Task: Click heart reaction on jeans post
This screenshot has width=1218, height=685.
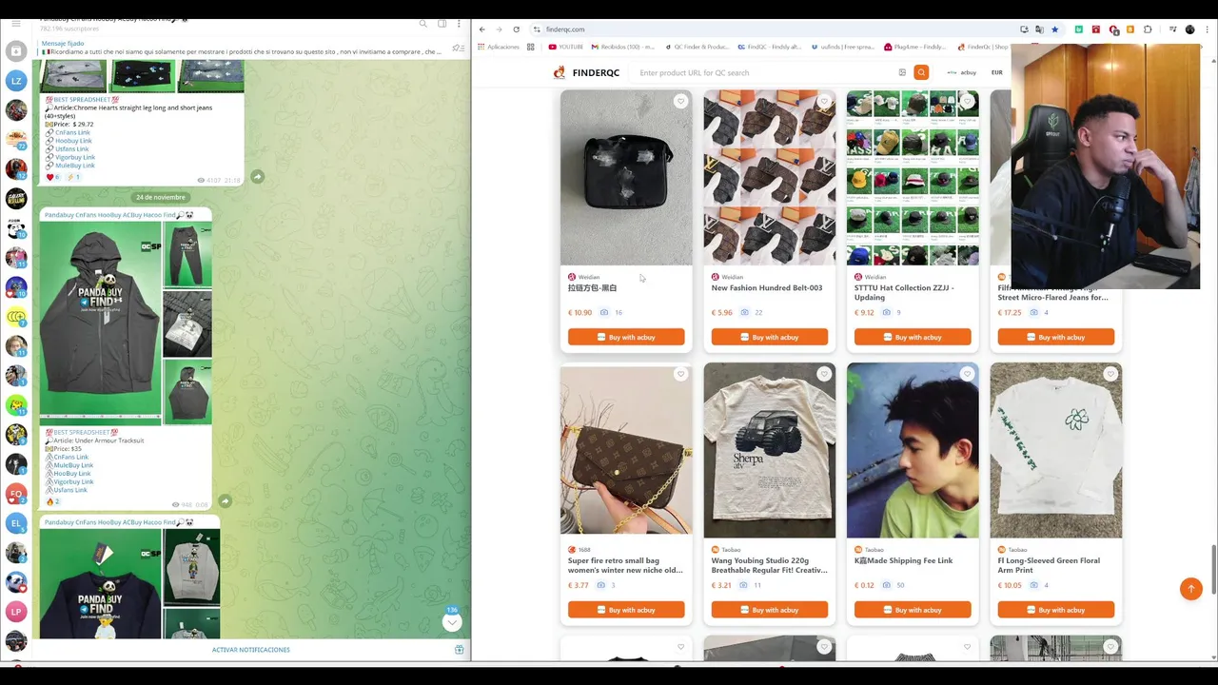Action: click(x=53, y=177)
